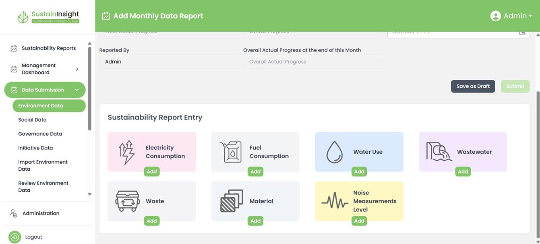Collapse the Data Submission menu chevron
Screen dimensions: 540x244
click(x=77, y=90)
